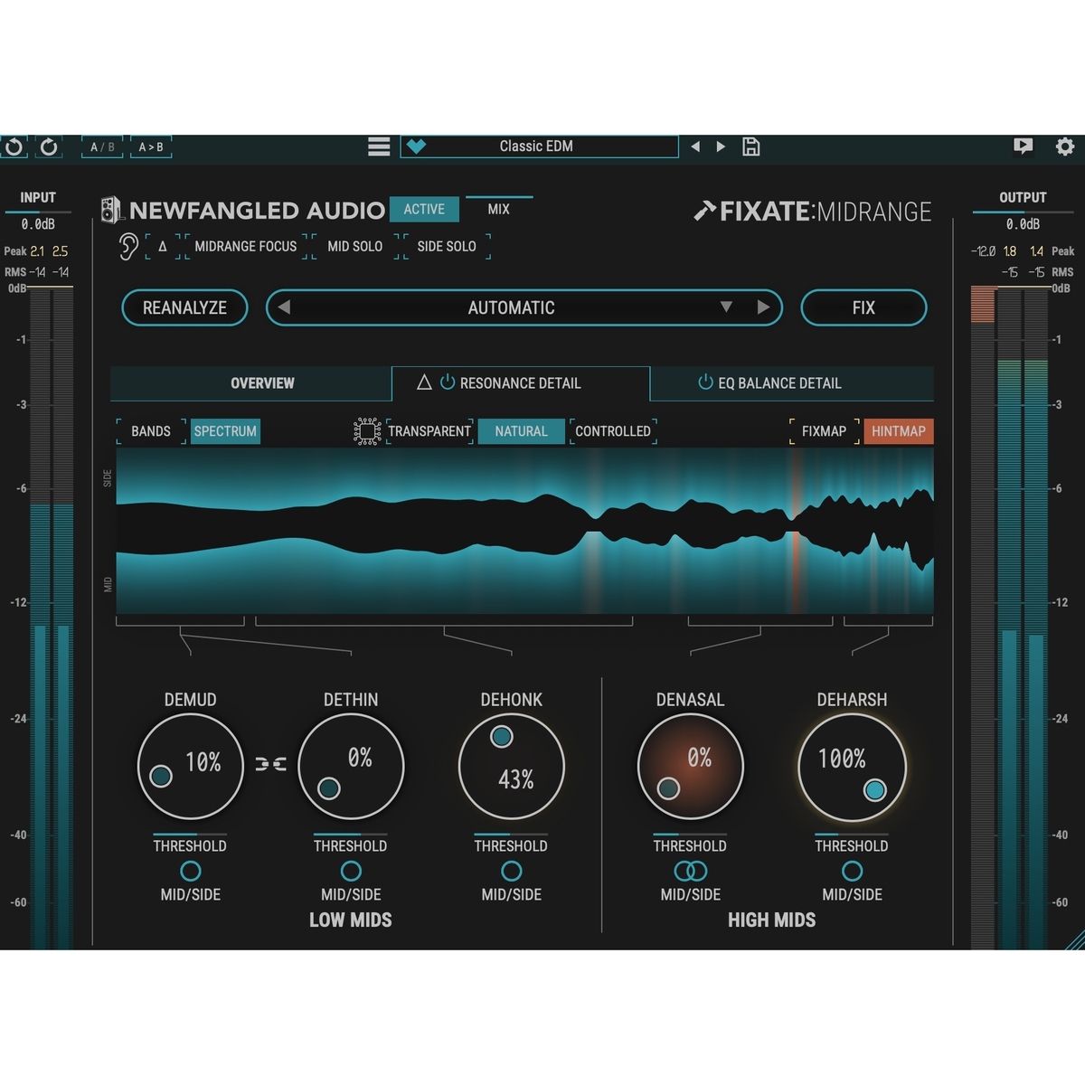Click the link icon between Demud and Dethin
Screen dimensions: 1085x1085
pos(270,764)
